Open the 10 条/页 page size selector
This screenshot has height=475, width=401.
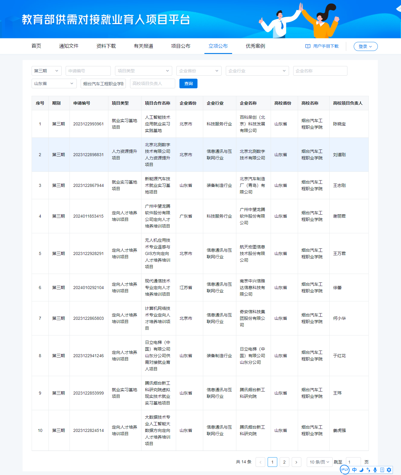319,462
